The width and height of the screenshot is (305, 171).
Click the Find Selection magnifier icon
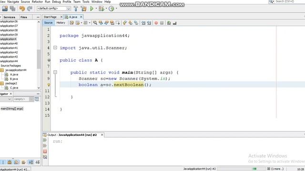[95, 23]
